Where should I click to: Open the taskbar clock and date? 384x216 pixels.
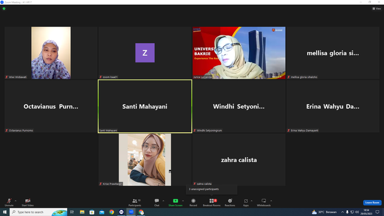(367, 212)
